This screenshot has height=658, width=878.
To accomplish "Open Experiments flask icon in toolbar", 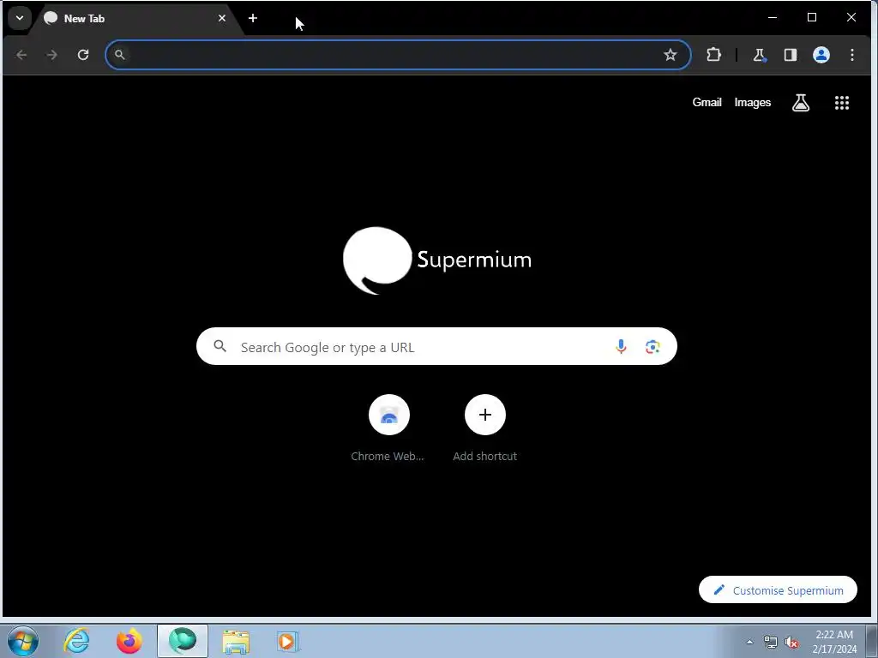I will [x=760, y=55].
